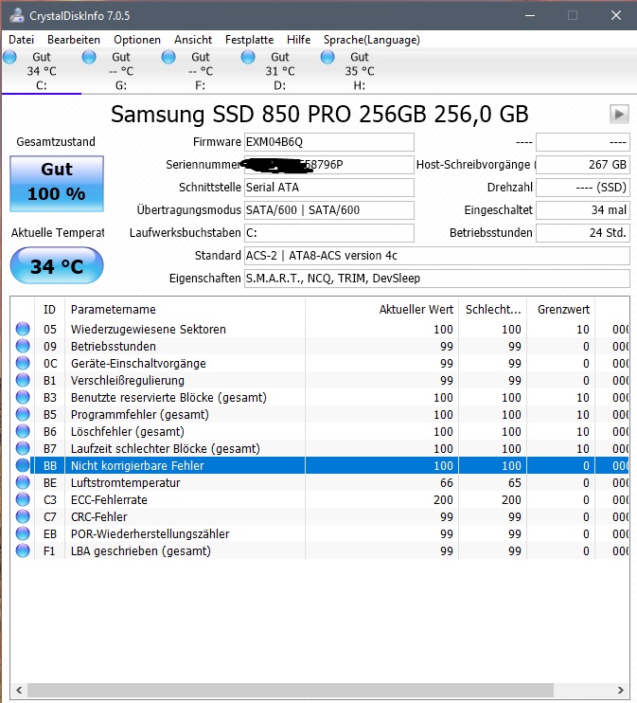Open the Datei menu

pyautogui.click(x=21, y=40)
